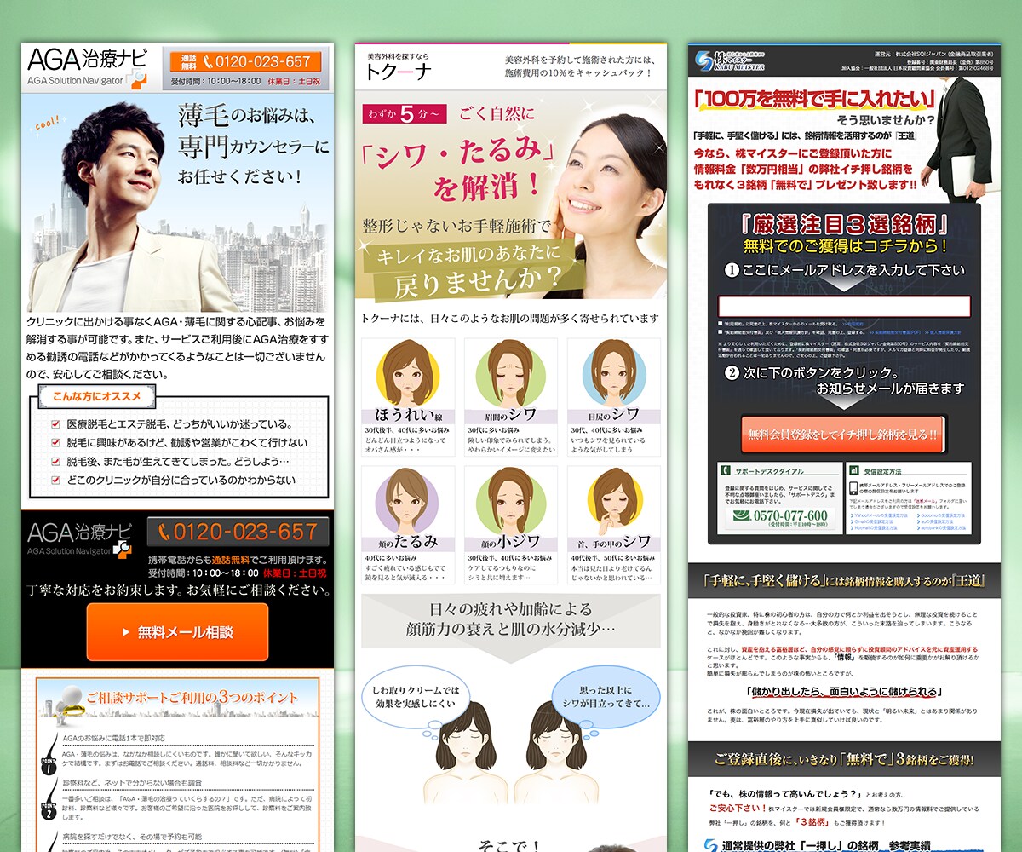
Task: Click the green phone icon by サポートデスクダイアル
Action: tap(726, 470)
